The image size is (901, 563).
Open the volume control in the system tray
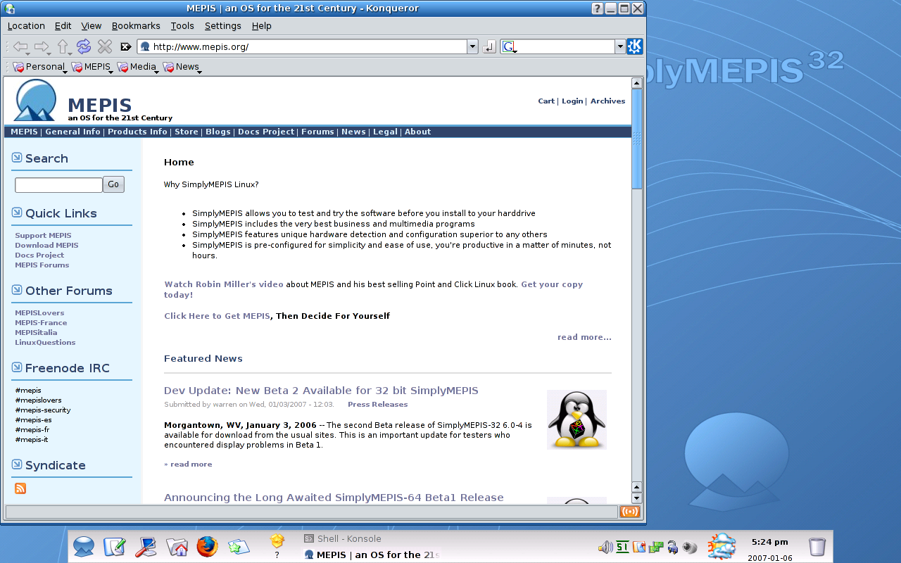(605, 547)
